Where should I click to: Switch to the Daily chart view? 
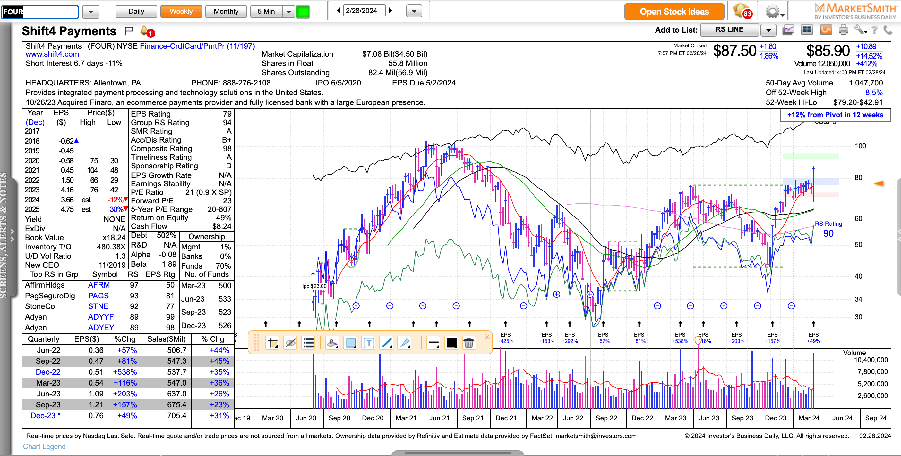(136, 12)
